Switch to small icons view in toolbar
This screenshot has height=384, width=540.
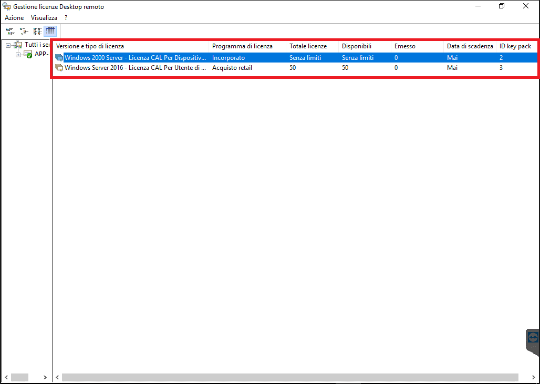pyautogui.click(x=24, y=32)
